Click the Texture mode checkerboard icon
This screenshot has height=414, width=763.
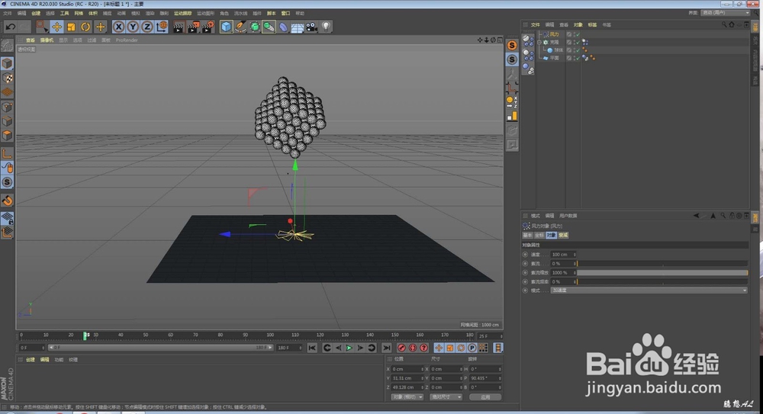tap(8, 78)
